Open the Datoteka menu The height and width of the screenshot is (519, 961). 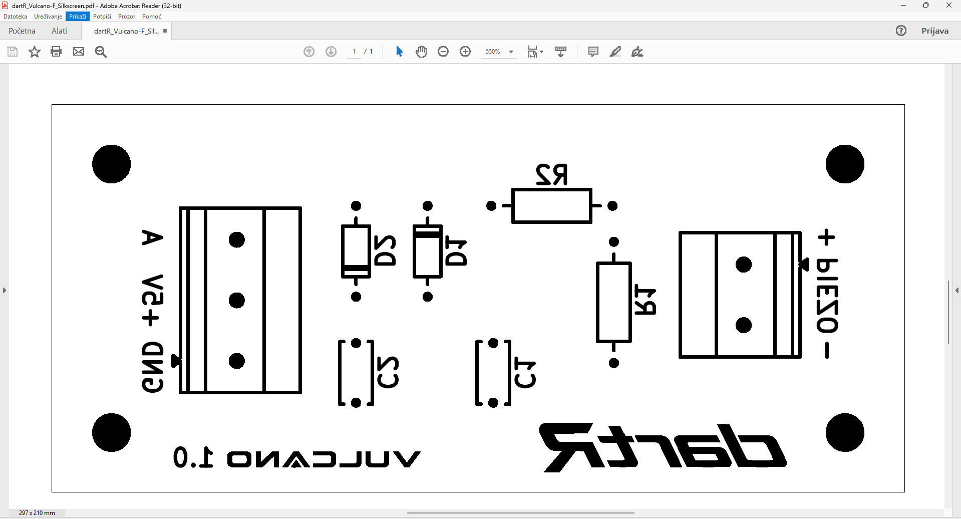pyautogui.click(x=15, y=17)
